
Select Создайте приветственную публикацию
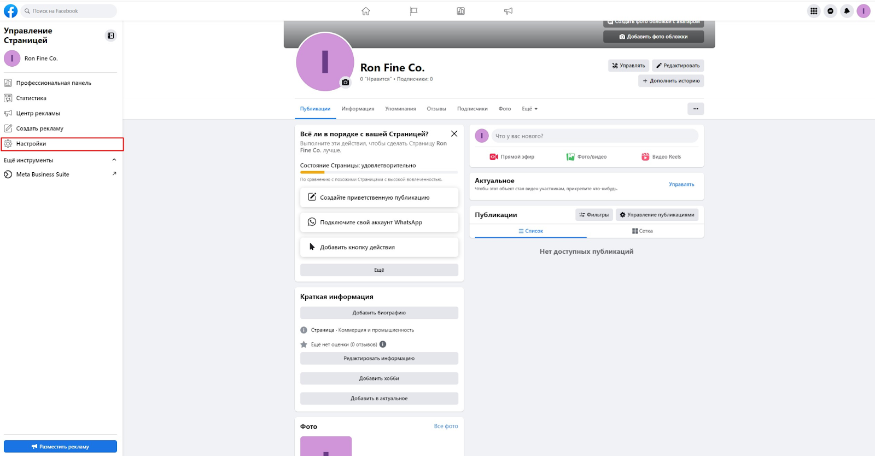click(379, 197)
